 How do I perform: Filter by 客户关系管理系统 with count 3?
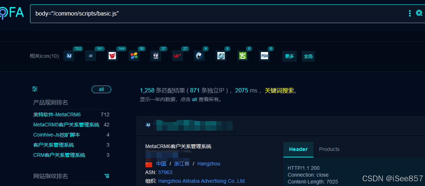[53, 145]
